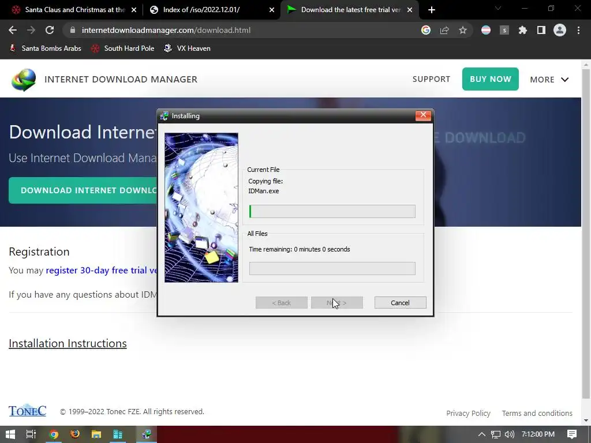Click the taskbar clock 7:12:00 PM
Screen dimensions: 591x443
point(538,434)
